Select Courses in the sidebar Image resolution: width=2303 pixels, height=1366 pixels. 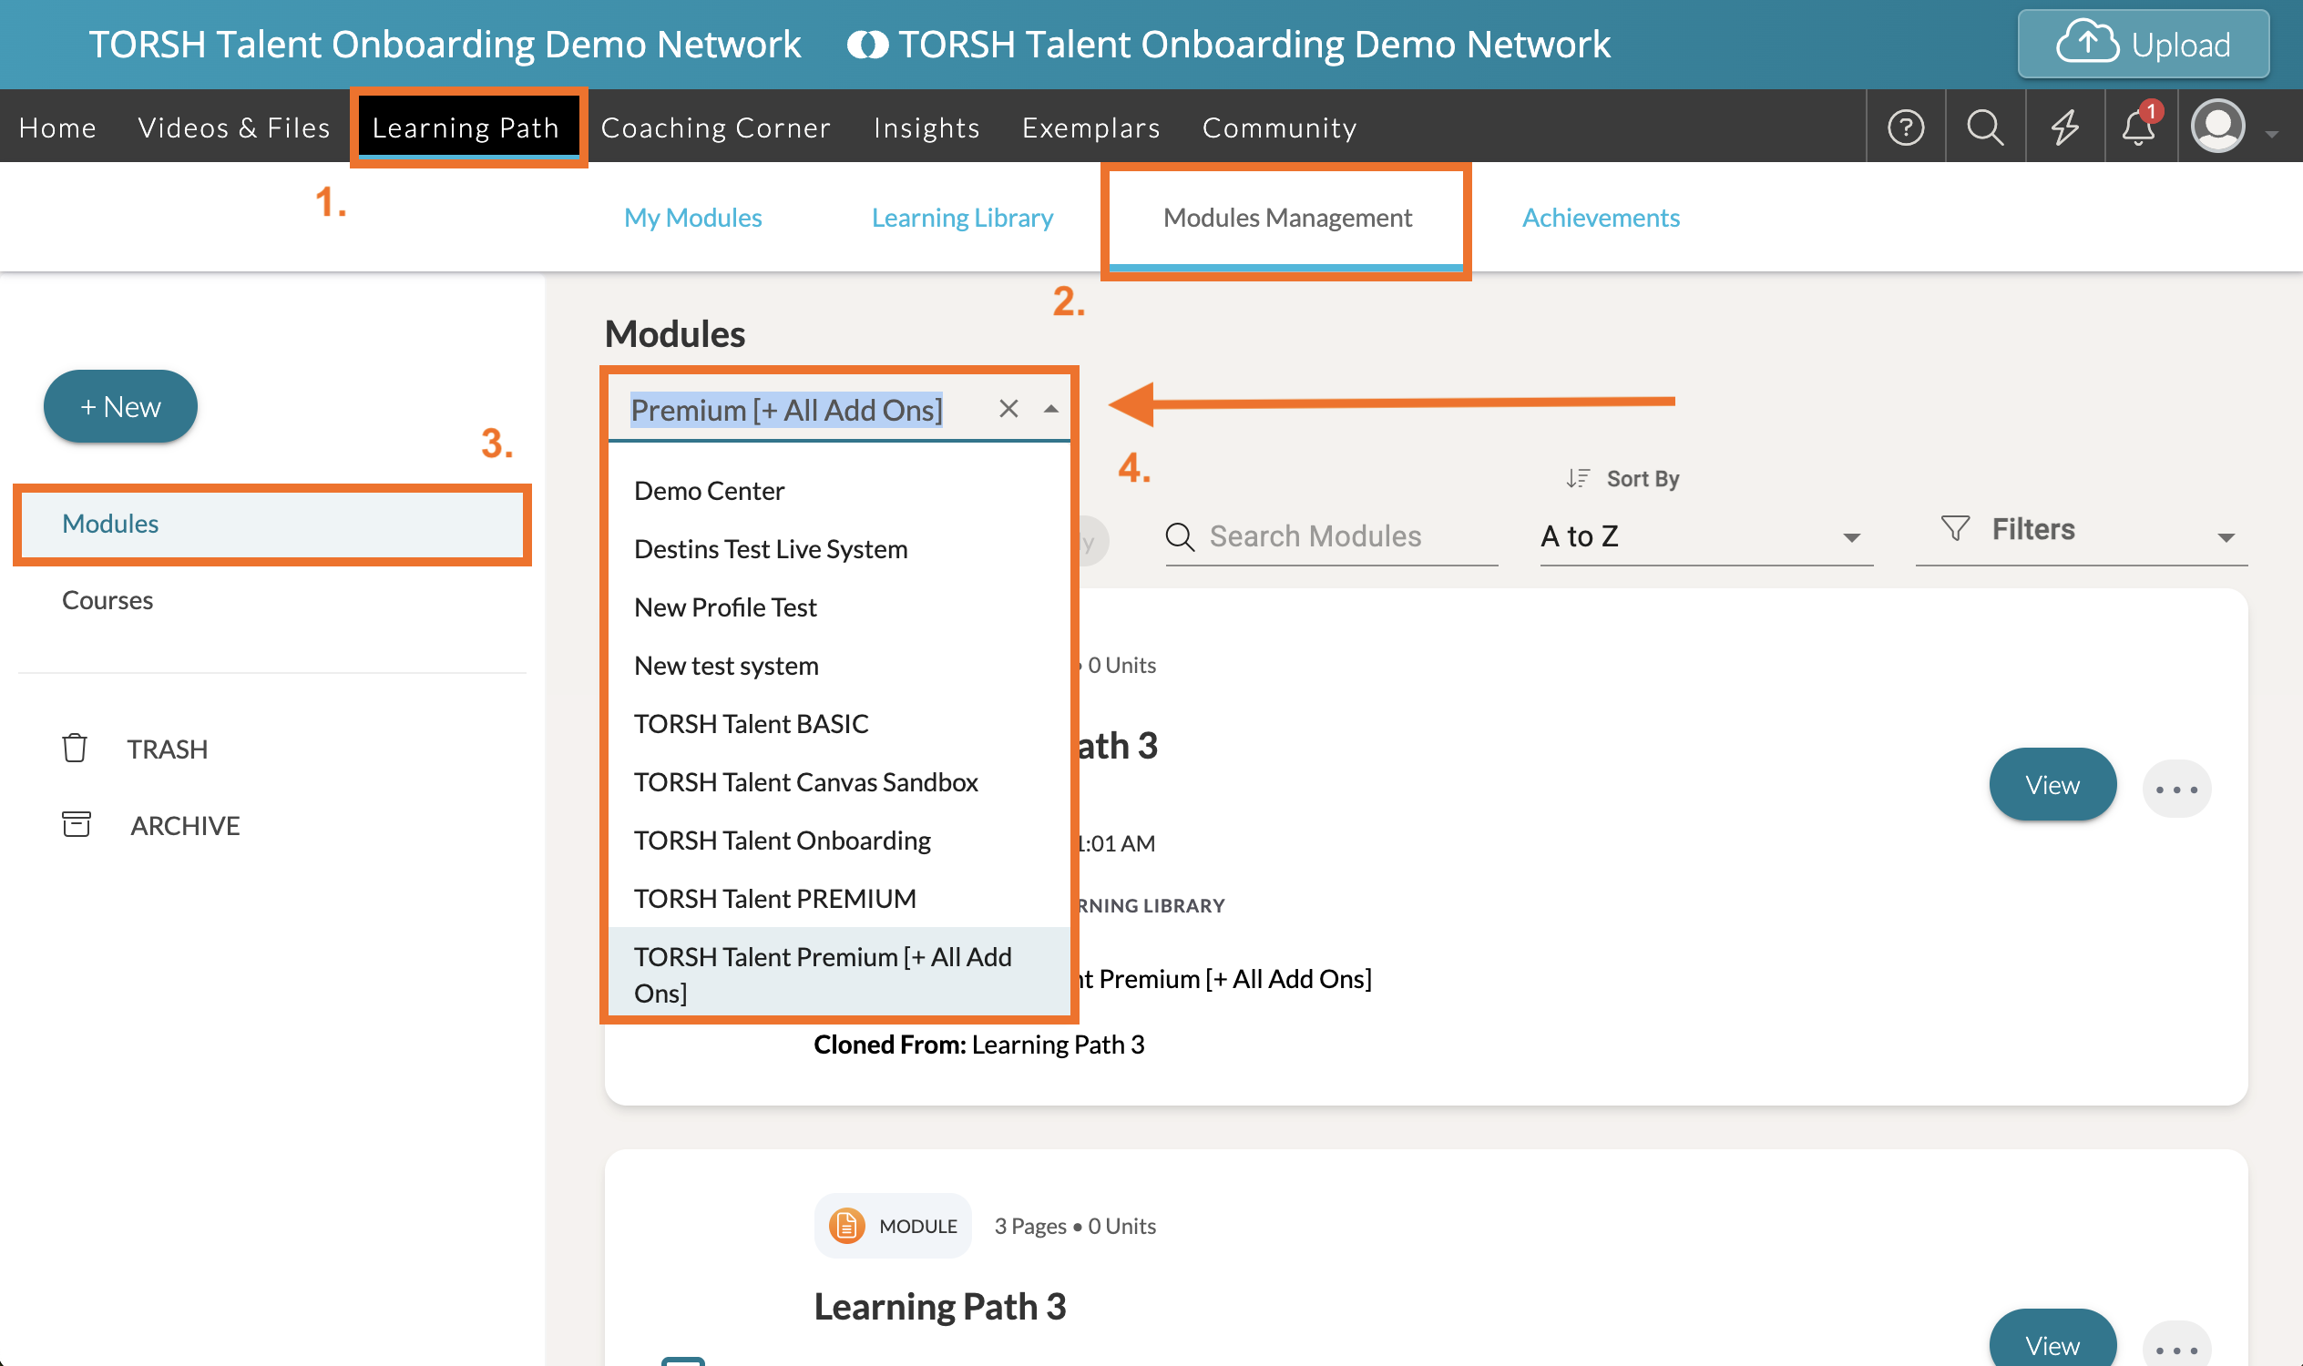coord(107,600)
